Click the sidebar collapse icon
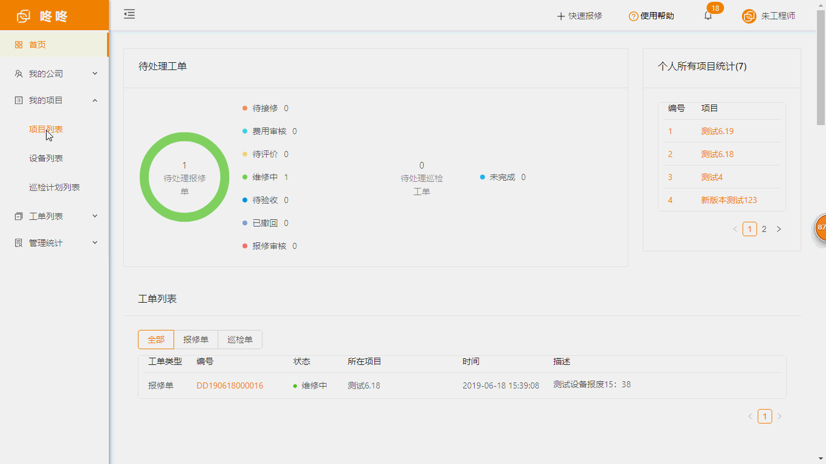The height and width of the screenshot is (464, 826). coord(129,14)
